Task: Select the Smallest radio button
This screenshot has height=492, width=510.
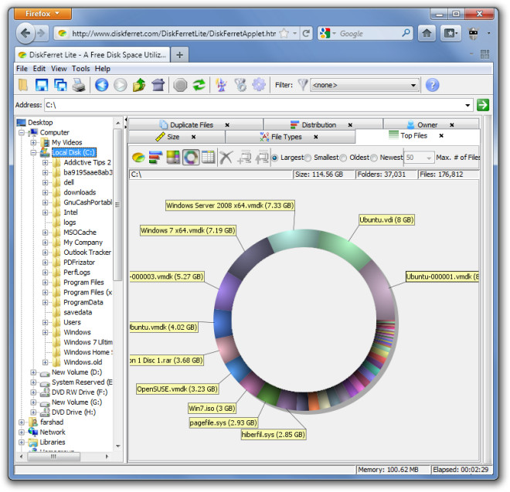Action: click(x=308, y=158)
